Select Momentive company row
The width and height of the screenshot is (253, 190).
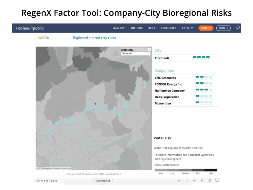point(186,103)
